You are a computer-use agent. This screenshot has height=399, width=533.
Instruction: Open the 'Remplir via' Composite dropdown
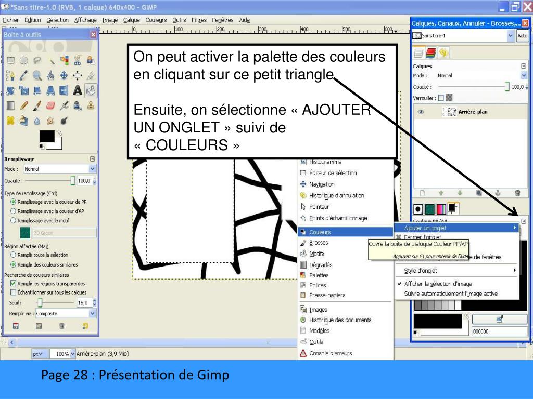[66, 314]
